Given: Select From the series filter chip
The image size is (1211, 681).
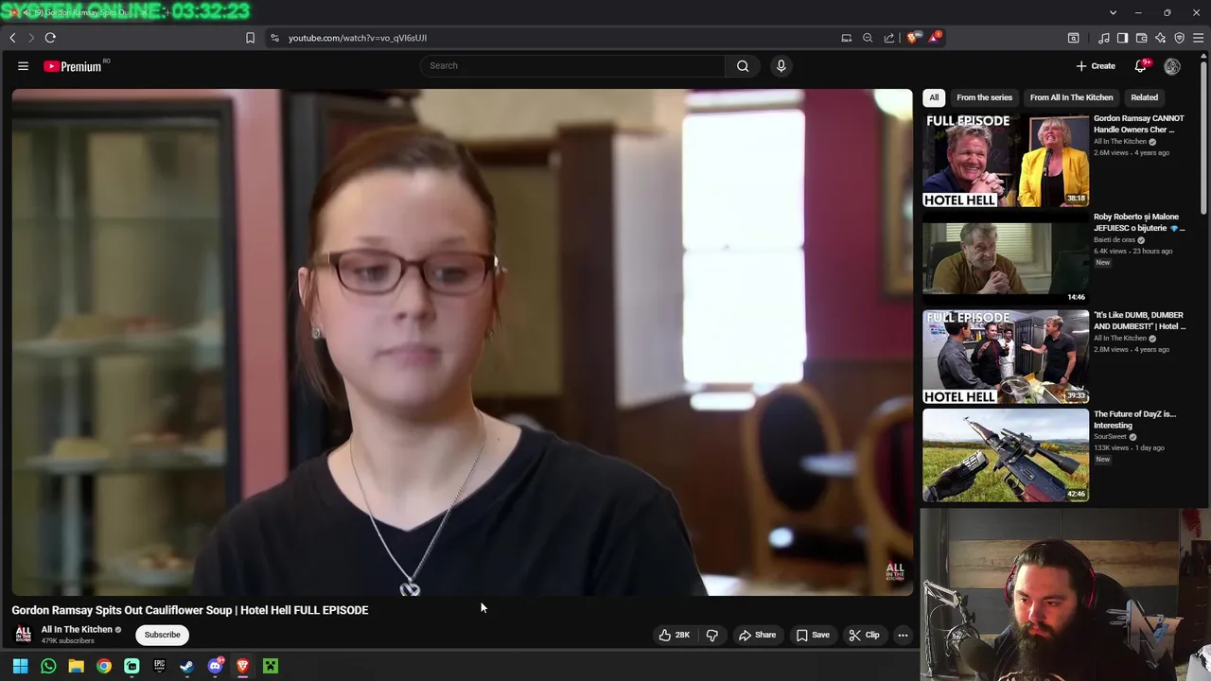Looking at the screenshot, I should tap(984, 97).
